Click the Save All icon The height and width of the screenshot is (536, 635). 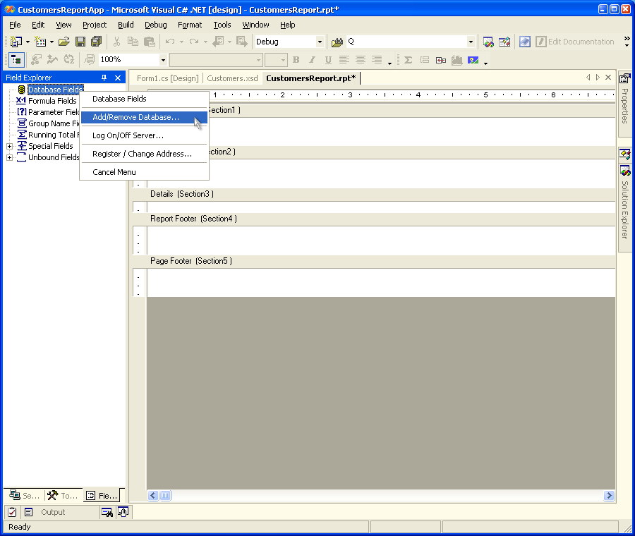tap(96, 42)
